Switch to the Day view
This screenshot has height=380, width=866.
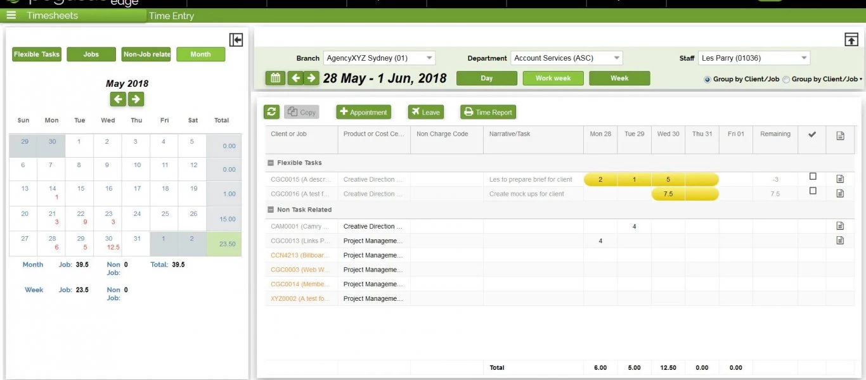(486, 79)
